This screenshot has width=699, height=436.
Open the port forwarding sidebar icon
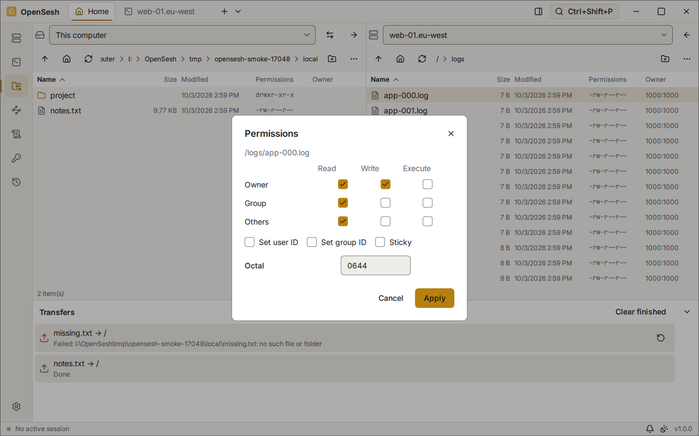click(16, 110)
